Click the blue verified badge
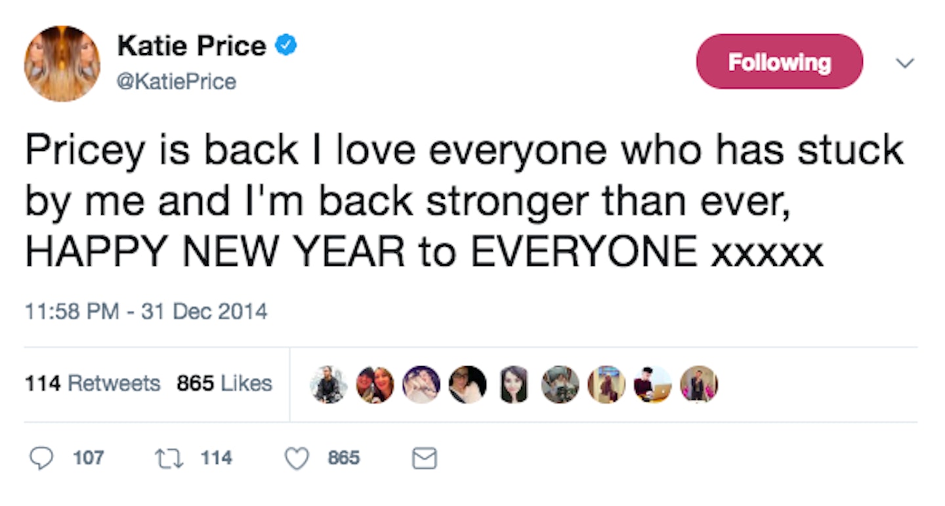Image resolution: width=945 pixels, height=506 pixels. click(285, 45)
